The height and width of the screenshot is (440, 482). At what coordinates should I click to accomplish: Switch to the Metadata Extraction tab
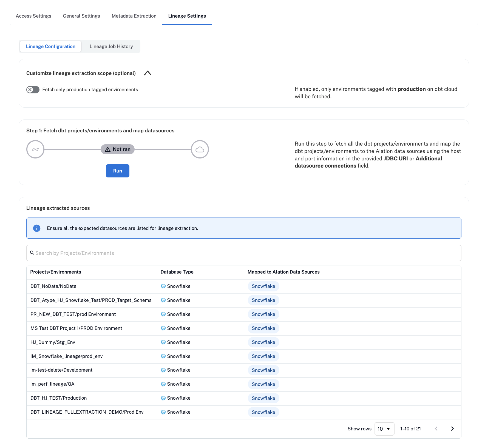(134, 16)
